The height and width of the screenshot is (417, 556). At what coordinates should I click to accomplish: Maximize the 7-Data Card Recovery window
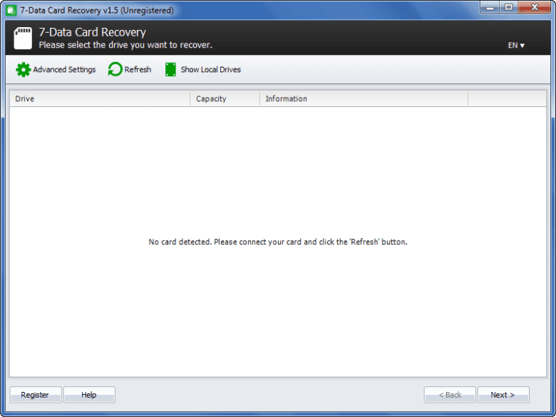pos(508,7)
